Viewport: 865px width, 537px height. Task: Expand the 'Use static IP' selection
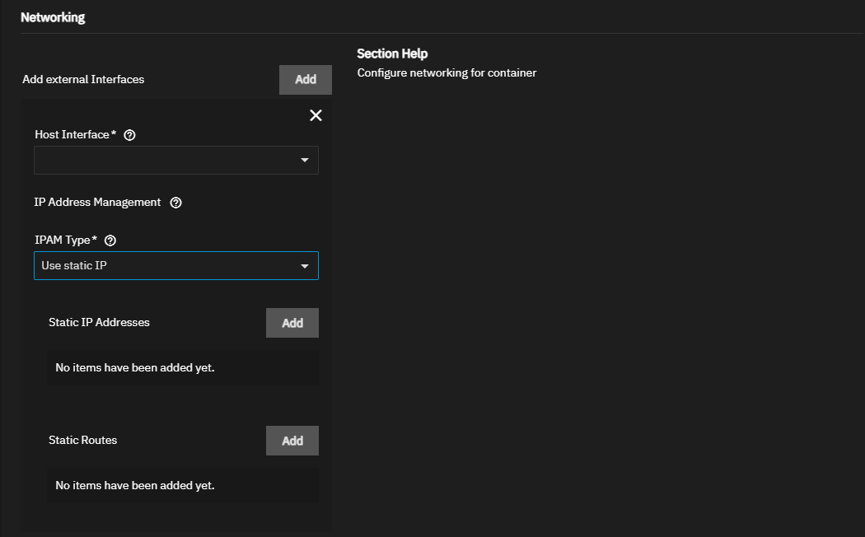tap(165, 266)
